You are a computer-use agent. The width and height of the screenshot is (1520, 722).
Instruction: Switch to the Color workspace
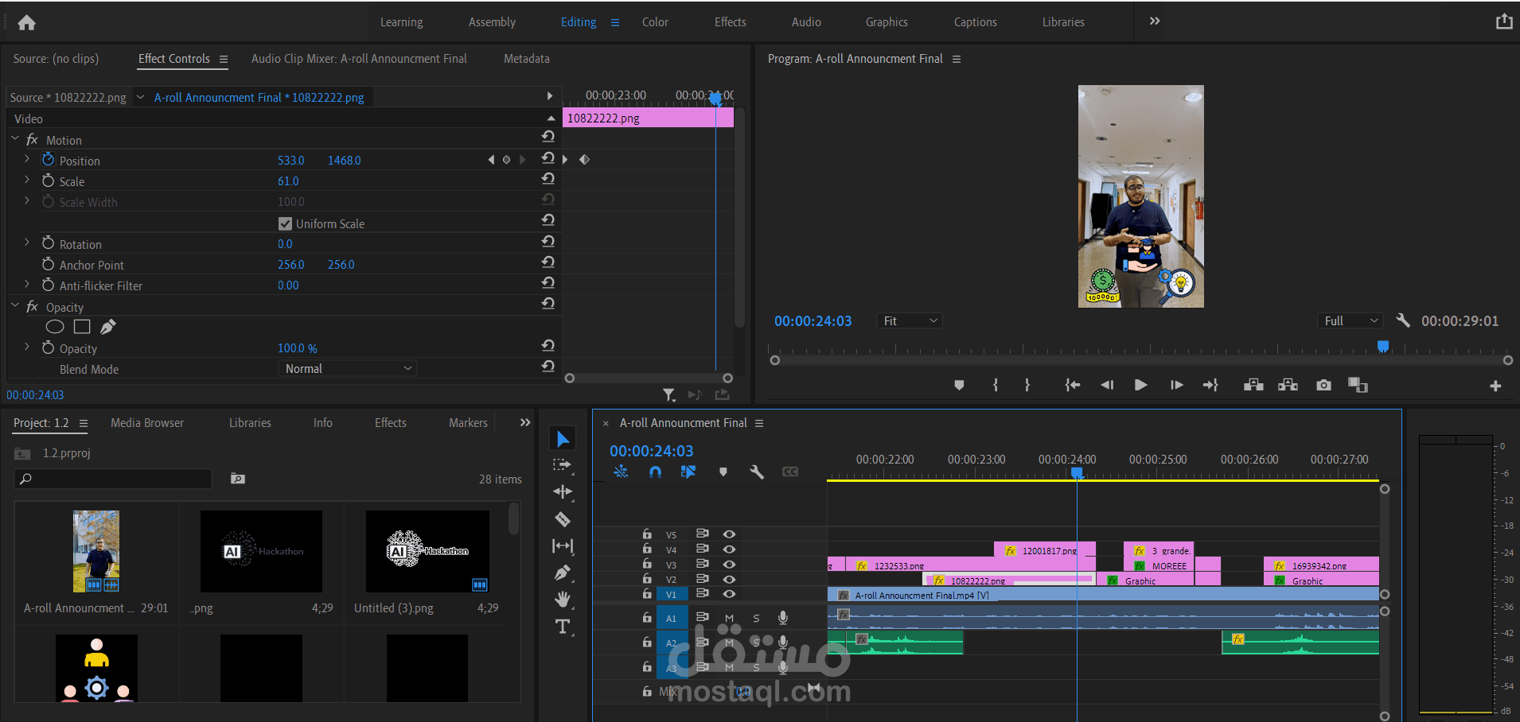(x=655, y=22)
